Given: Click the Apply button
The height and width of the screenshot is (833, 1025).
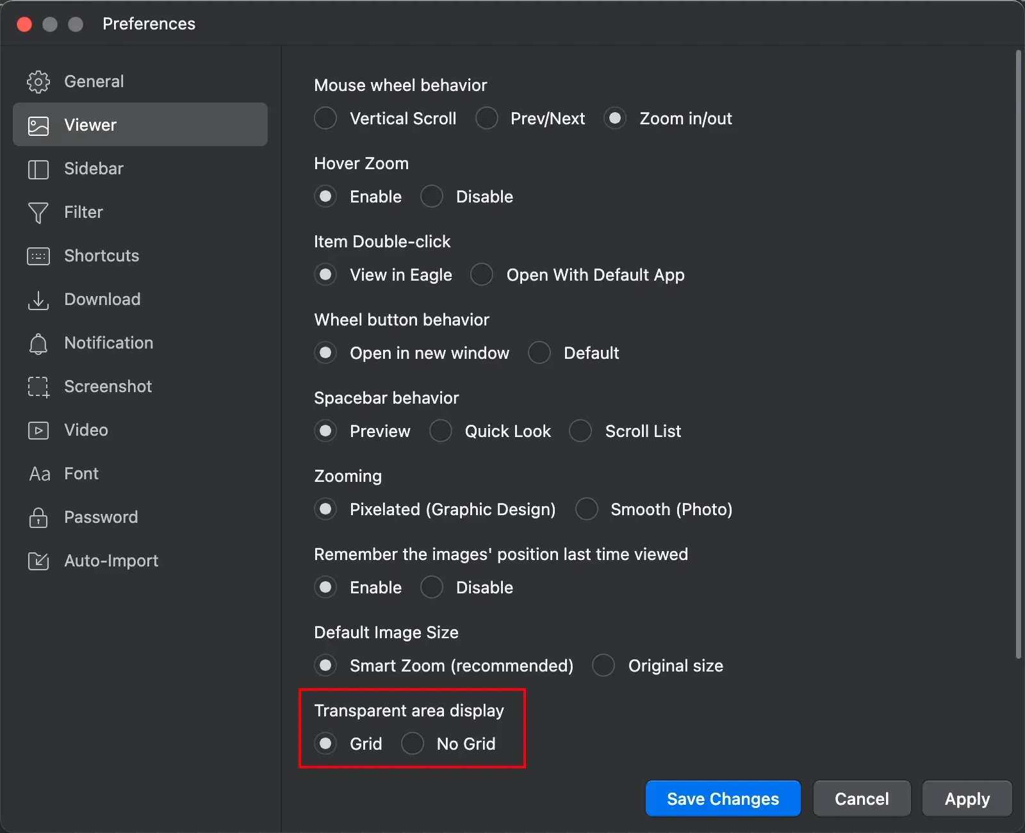Looking at the screenshot, I should pos(967,798).
